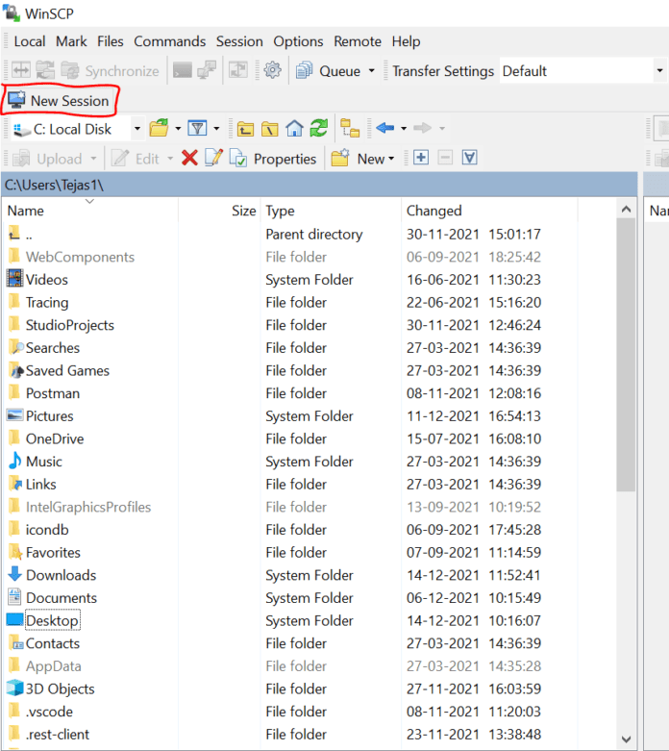The height and width of the screenshot is (751, 669).
Task: Expand the Open Directory dropdown arrow
Action: pos(178,128)
